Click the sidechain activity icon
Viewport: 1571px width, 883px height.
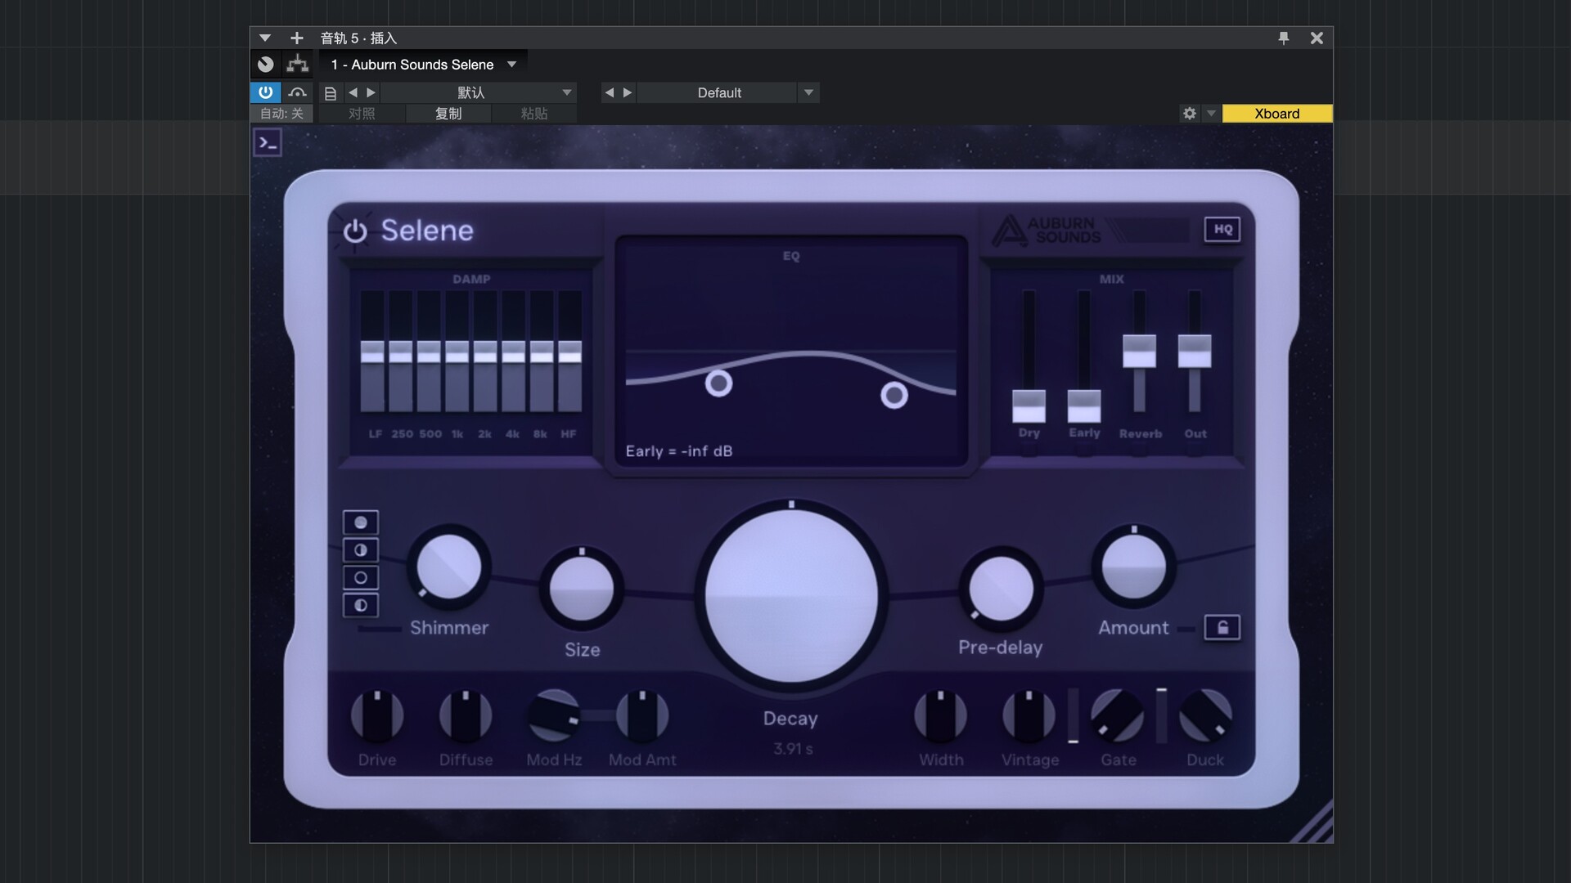click(x=297, y=92)
